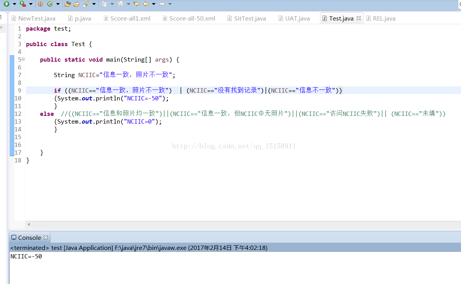Switch to the SitTest.java tab
This screenshot has height=284, width=461.
coord(247,19)
